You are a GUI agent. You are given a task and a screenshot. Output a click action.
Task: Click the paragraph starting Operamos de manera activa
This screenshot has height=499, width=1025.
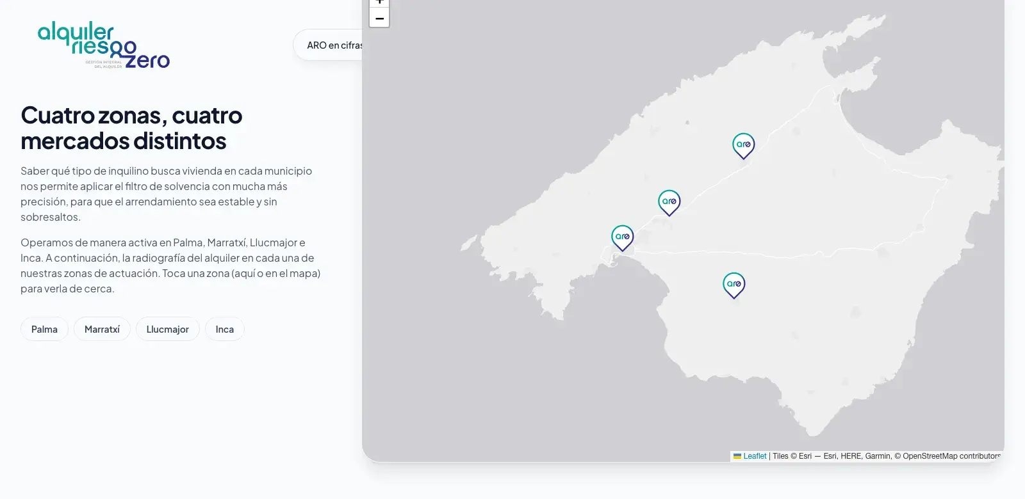point(170,265)
